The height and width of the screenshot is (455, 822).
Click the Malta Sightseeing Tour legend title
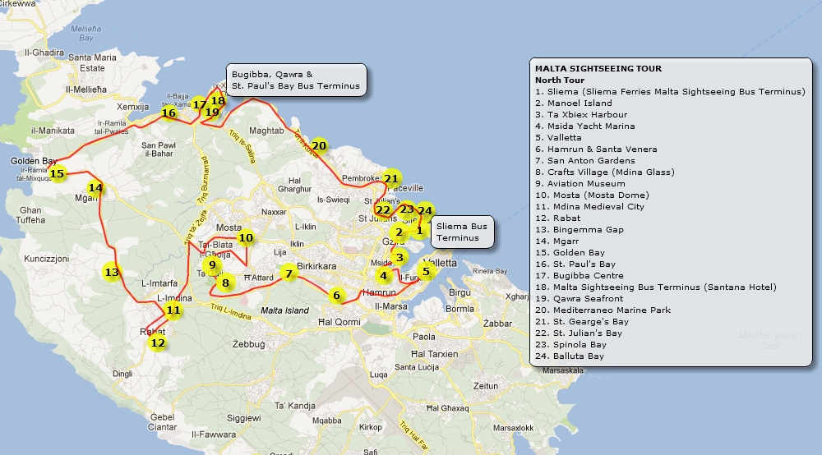pos(598,69)
